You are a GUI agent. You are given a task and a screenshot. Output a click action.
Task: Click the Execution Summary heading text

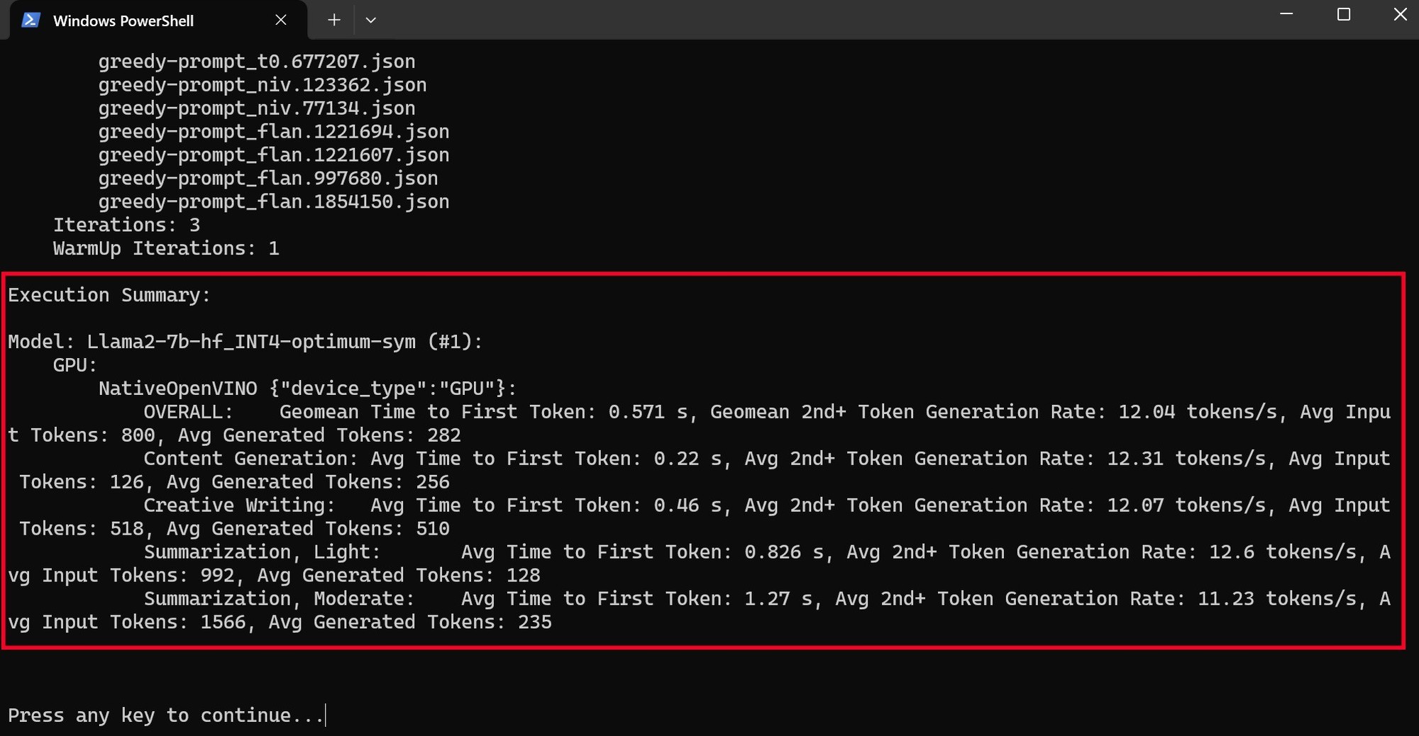(x=109, y=295)
